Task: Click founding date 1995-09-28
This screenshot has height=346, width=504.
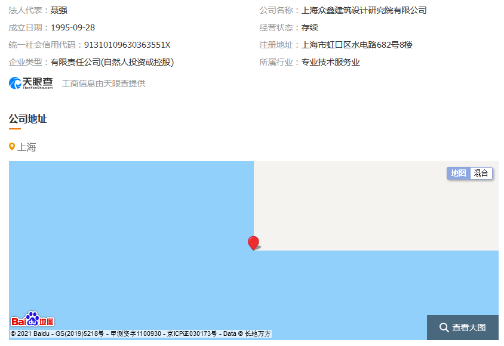Action: click(x=73, y=27)
